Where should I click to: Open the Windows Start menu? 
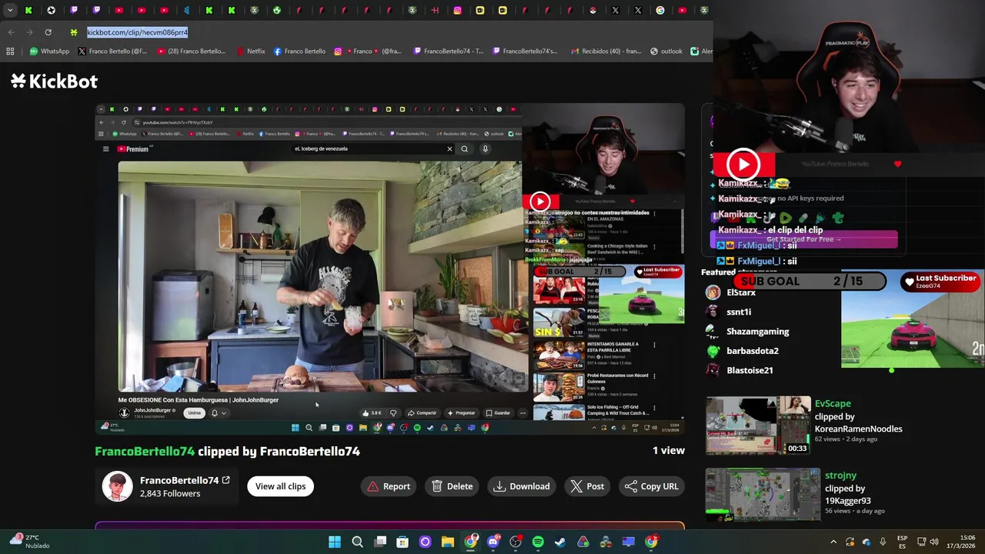pyautogui.click(x=335, y=542)
